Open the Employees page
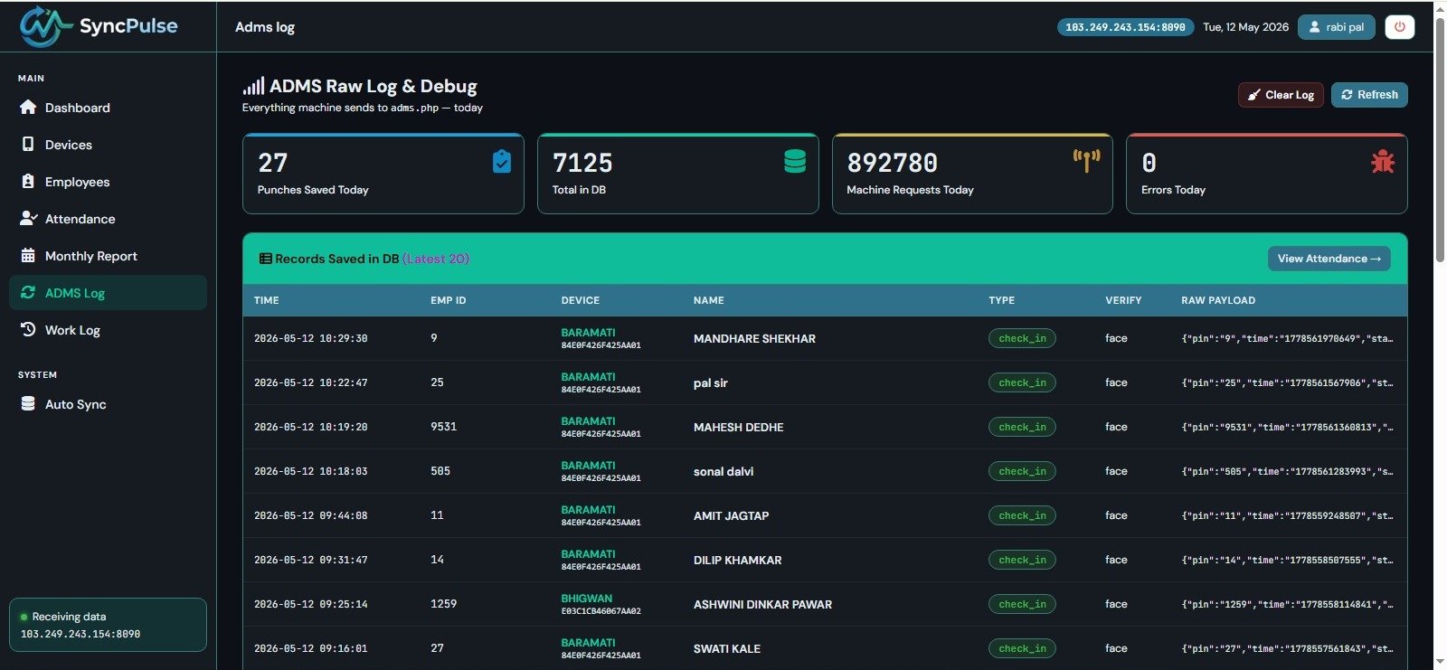The image size is (1447, 670). tap(109, 181)
